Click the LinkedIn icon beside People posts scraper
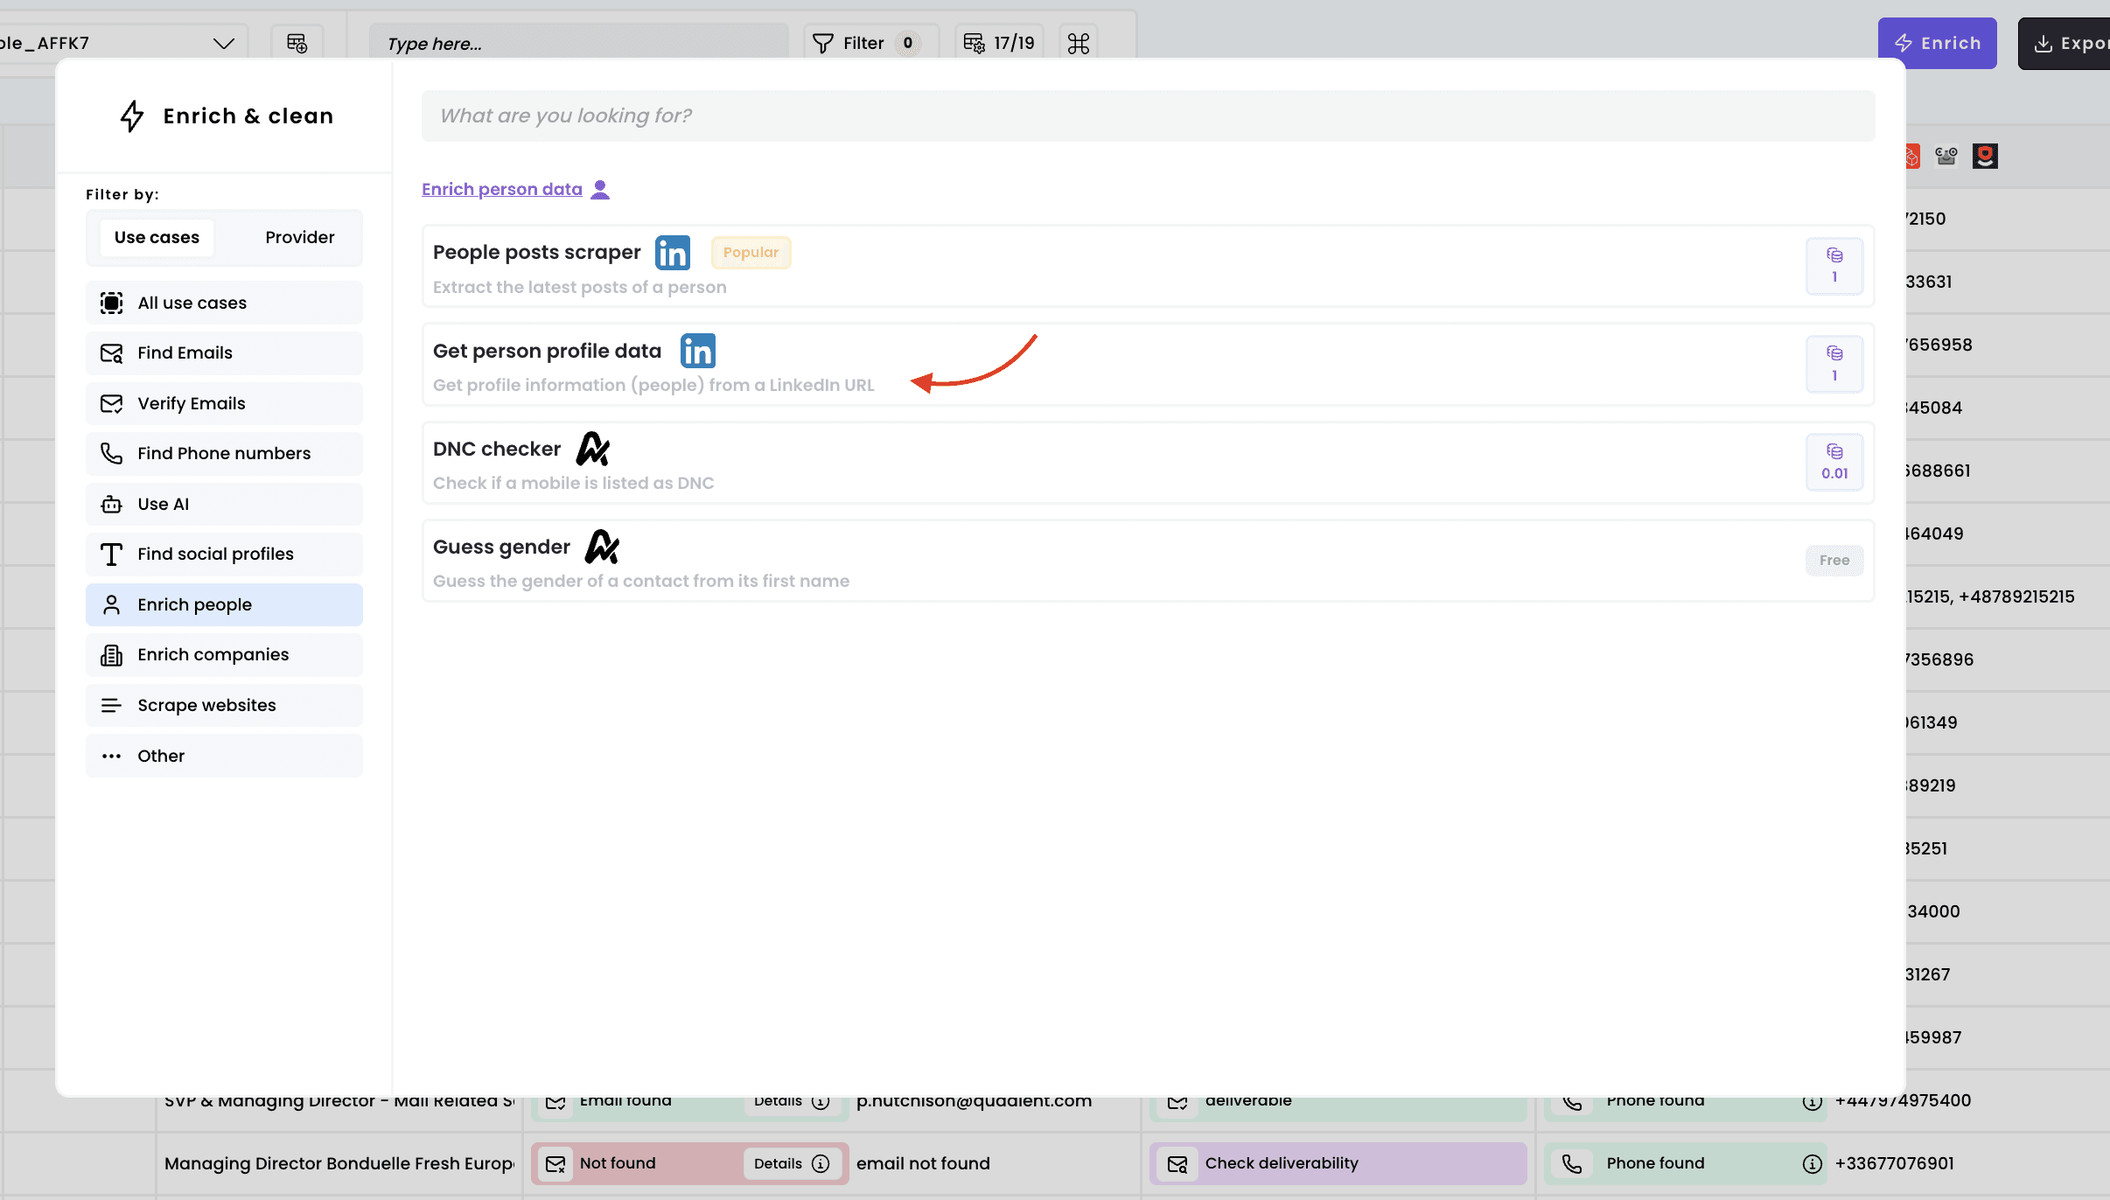This screenshot has width=2110, height=1200. coord(672,253)
